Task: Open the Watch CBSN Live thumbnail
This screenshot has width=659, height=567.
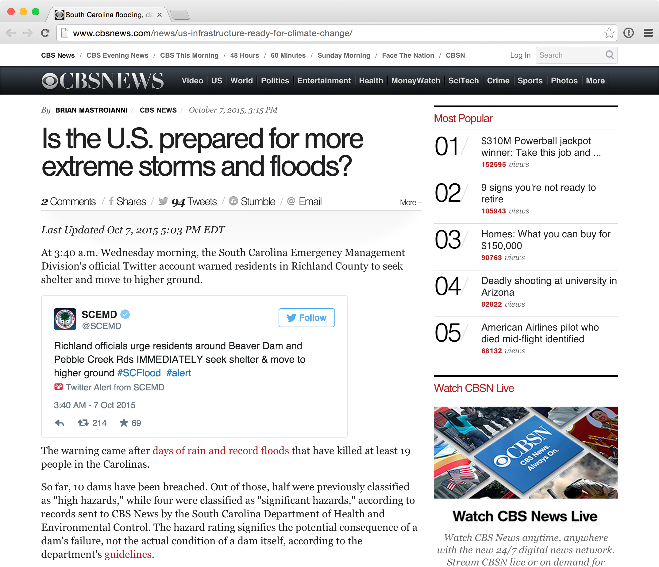Action: [526, 452]
